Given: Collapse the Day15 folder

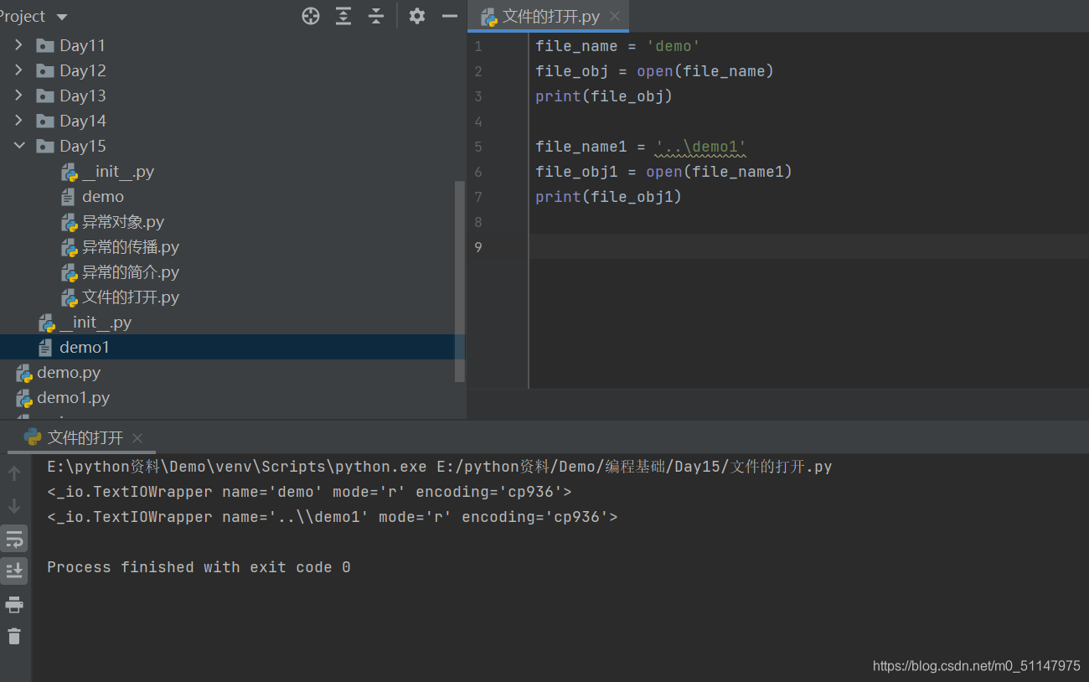Looking at the screenshot, I should (x=18, y=146).
